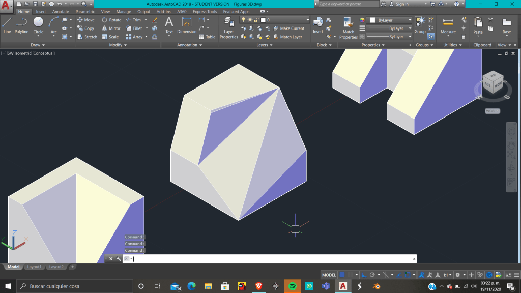Toggle ortho mode in status bar

364,275
